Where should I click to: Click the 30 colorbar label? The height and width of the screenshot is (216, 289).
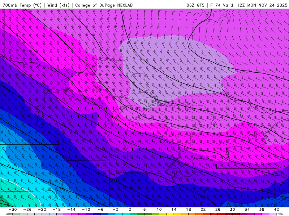click(x=232, y=210)
